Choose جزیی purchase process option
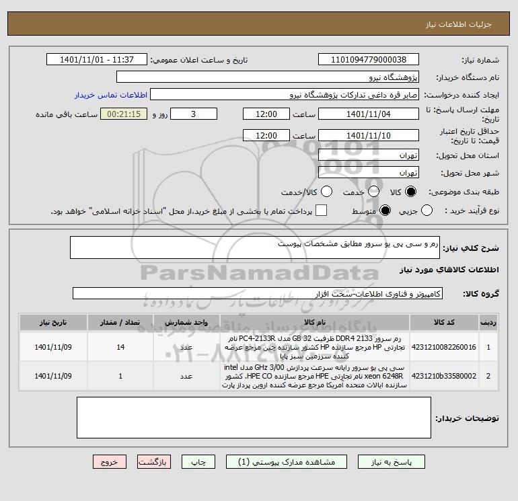The image size is (518, 501). click(427, 210)
